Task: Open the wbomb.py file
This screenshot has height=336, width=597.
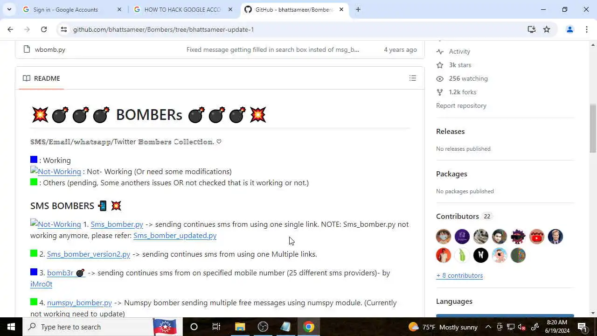Action: point(50,49)
